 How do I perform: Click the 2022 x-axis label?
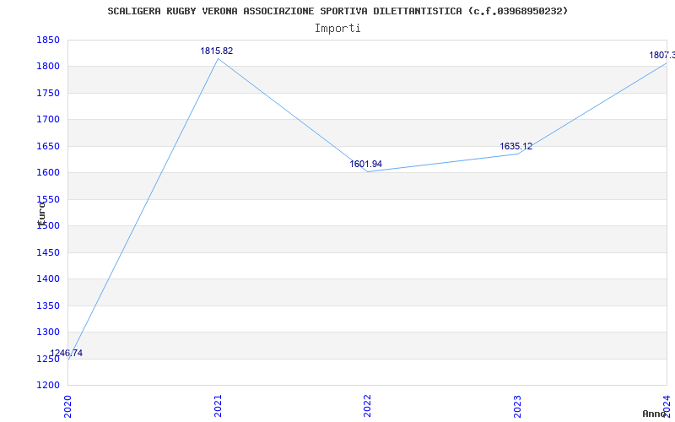[x=367, y=406]
